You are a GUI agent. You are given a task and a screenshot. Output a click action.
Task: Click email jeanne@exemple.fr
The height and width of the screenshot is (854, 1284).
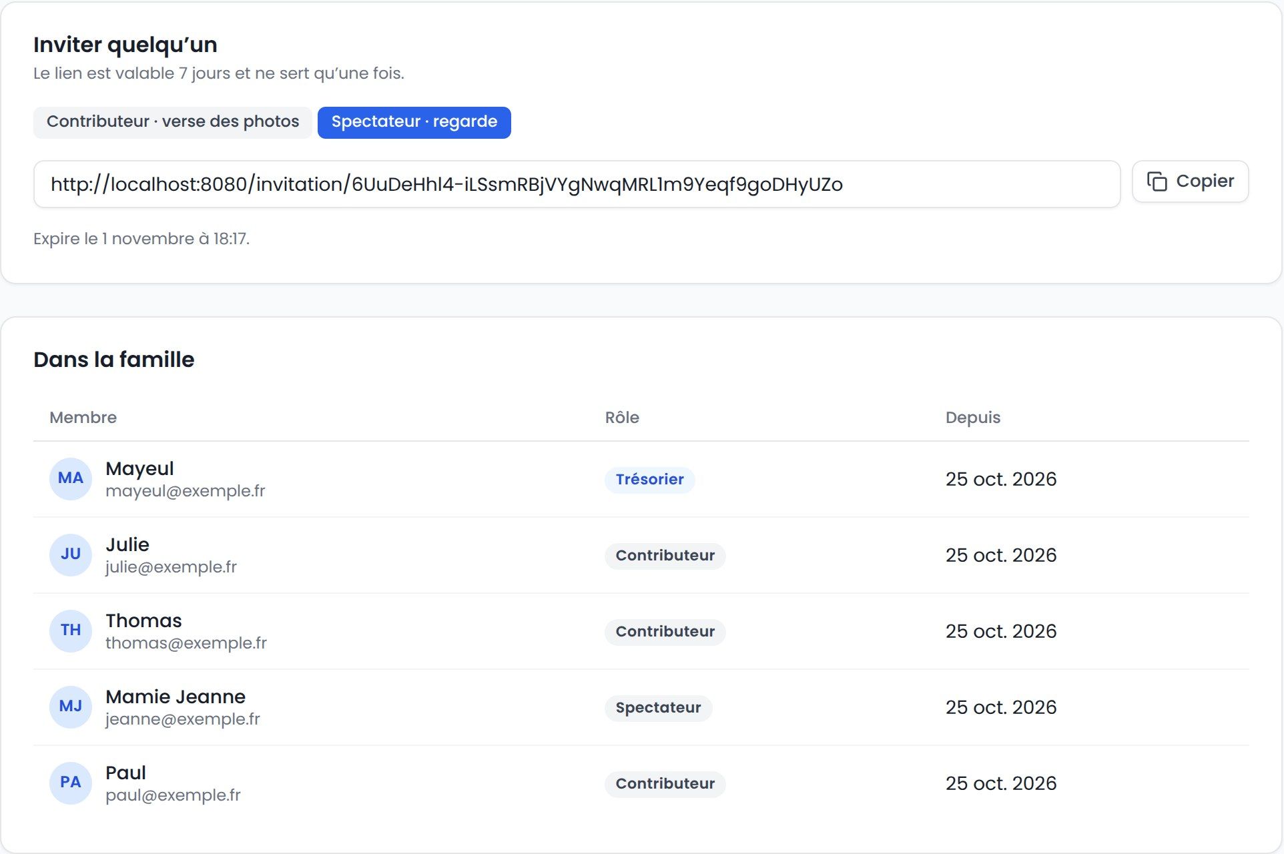click(183, 719)
